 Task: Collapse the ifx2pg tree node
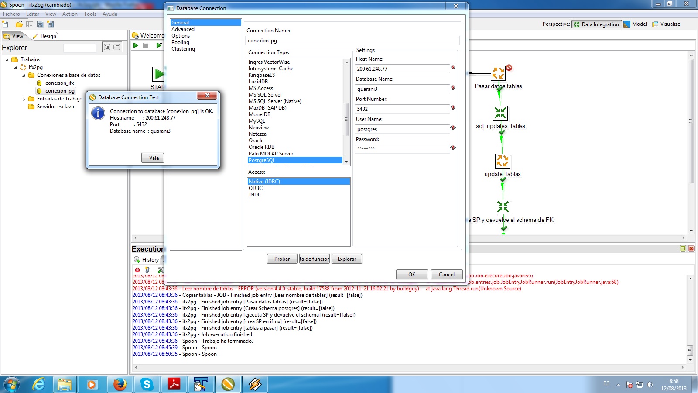pos(15,67)
